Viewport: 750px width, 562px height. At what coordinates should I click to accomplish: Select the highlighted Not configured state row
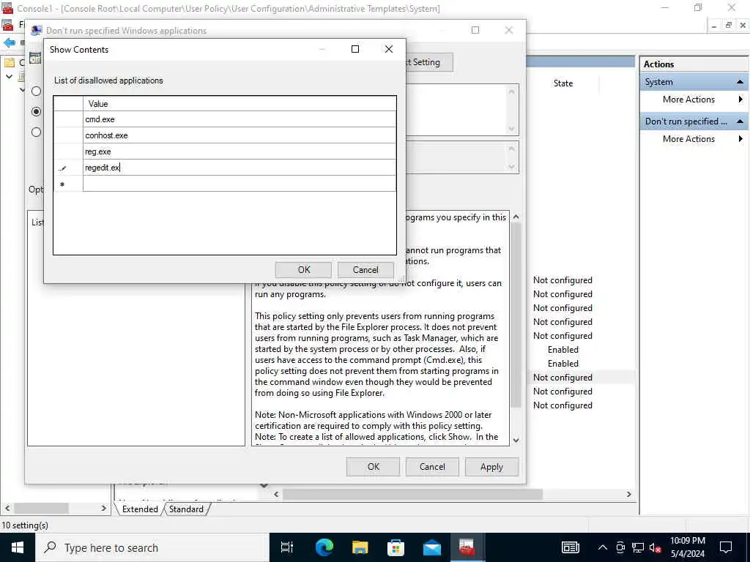563,378
